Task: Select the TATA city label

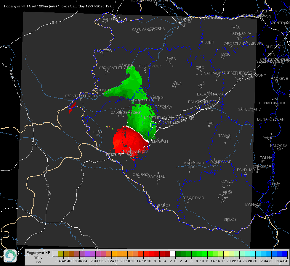Action: [x=235, y=27]
